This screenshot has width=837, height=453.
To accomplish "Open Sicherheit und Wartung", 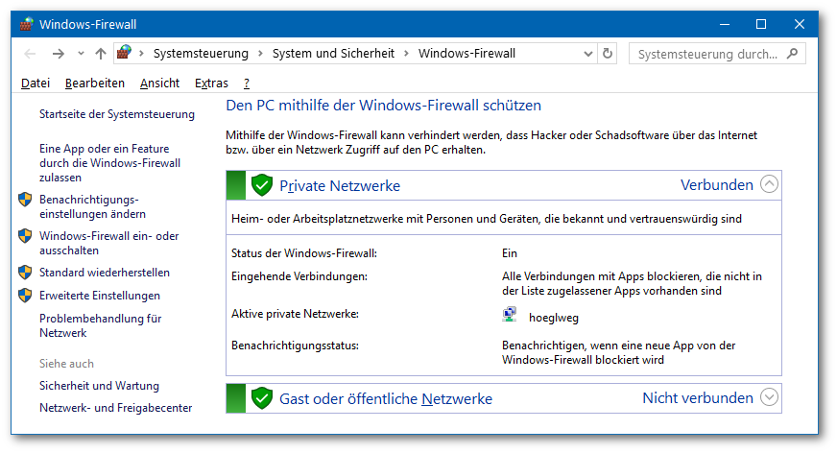I will [99, 385].
